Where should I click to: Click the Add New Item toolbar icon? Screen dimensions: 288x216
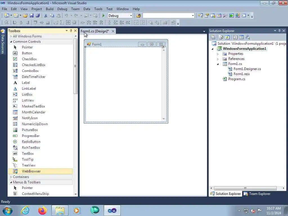click(16, 16)
